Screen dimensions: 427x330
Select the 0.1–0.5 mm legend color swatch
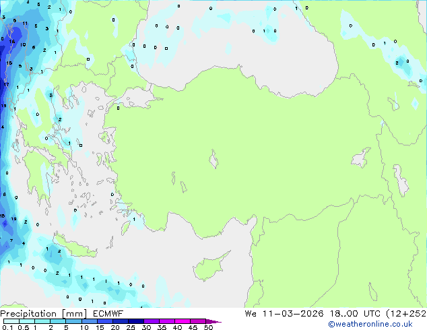[11, 321]
